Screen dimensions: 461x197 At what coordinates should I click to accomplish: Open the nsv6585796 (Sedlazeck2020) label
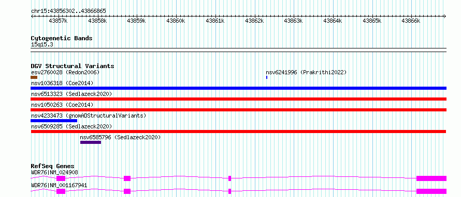tap(121, 137)
